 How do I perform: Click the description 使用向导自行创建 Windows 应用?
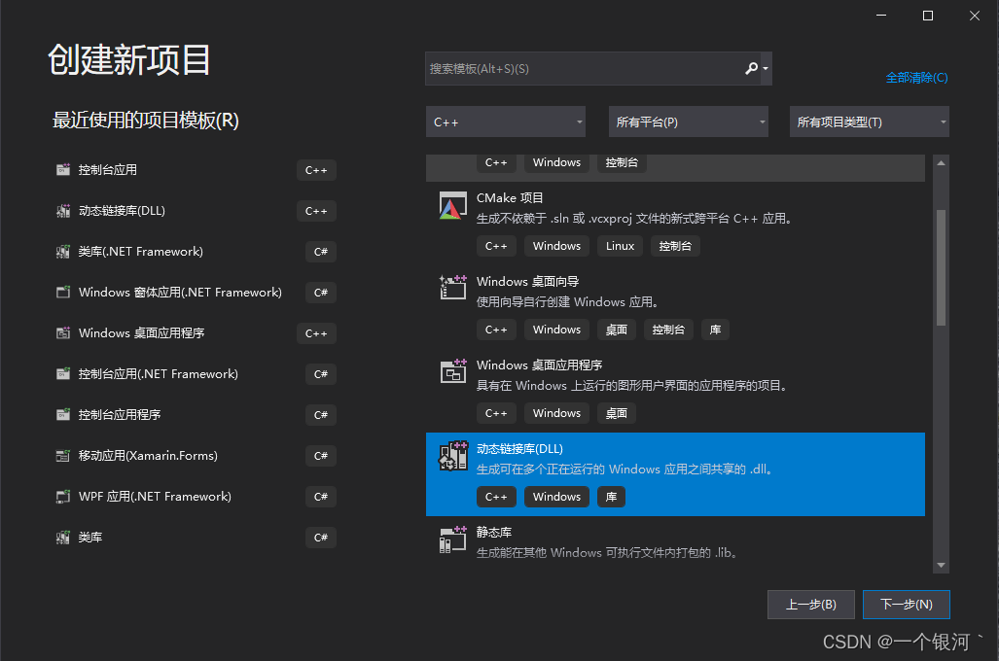tap(568, 302)
